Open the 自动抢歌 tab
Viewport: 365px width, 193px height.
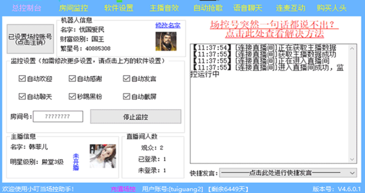tap(208, 8)
